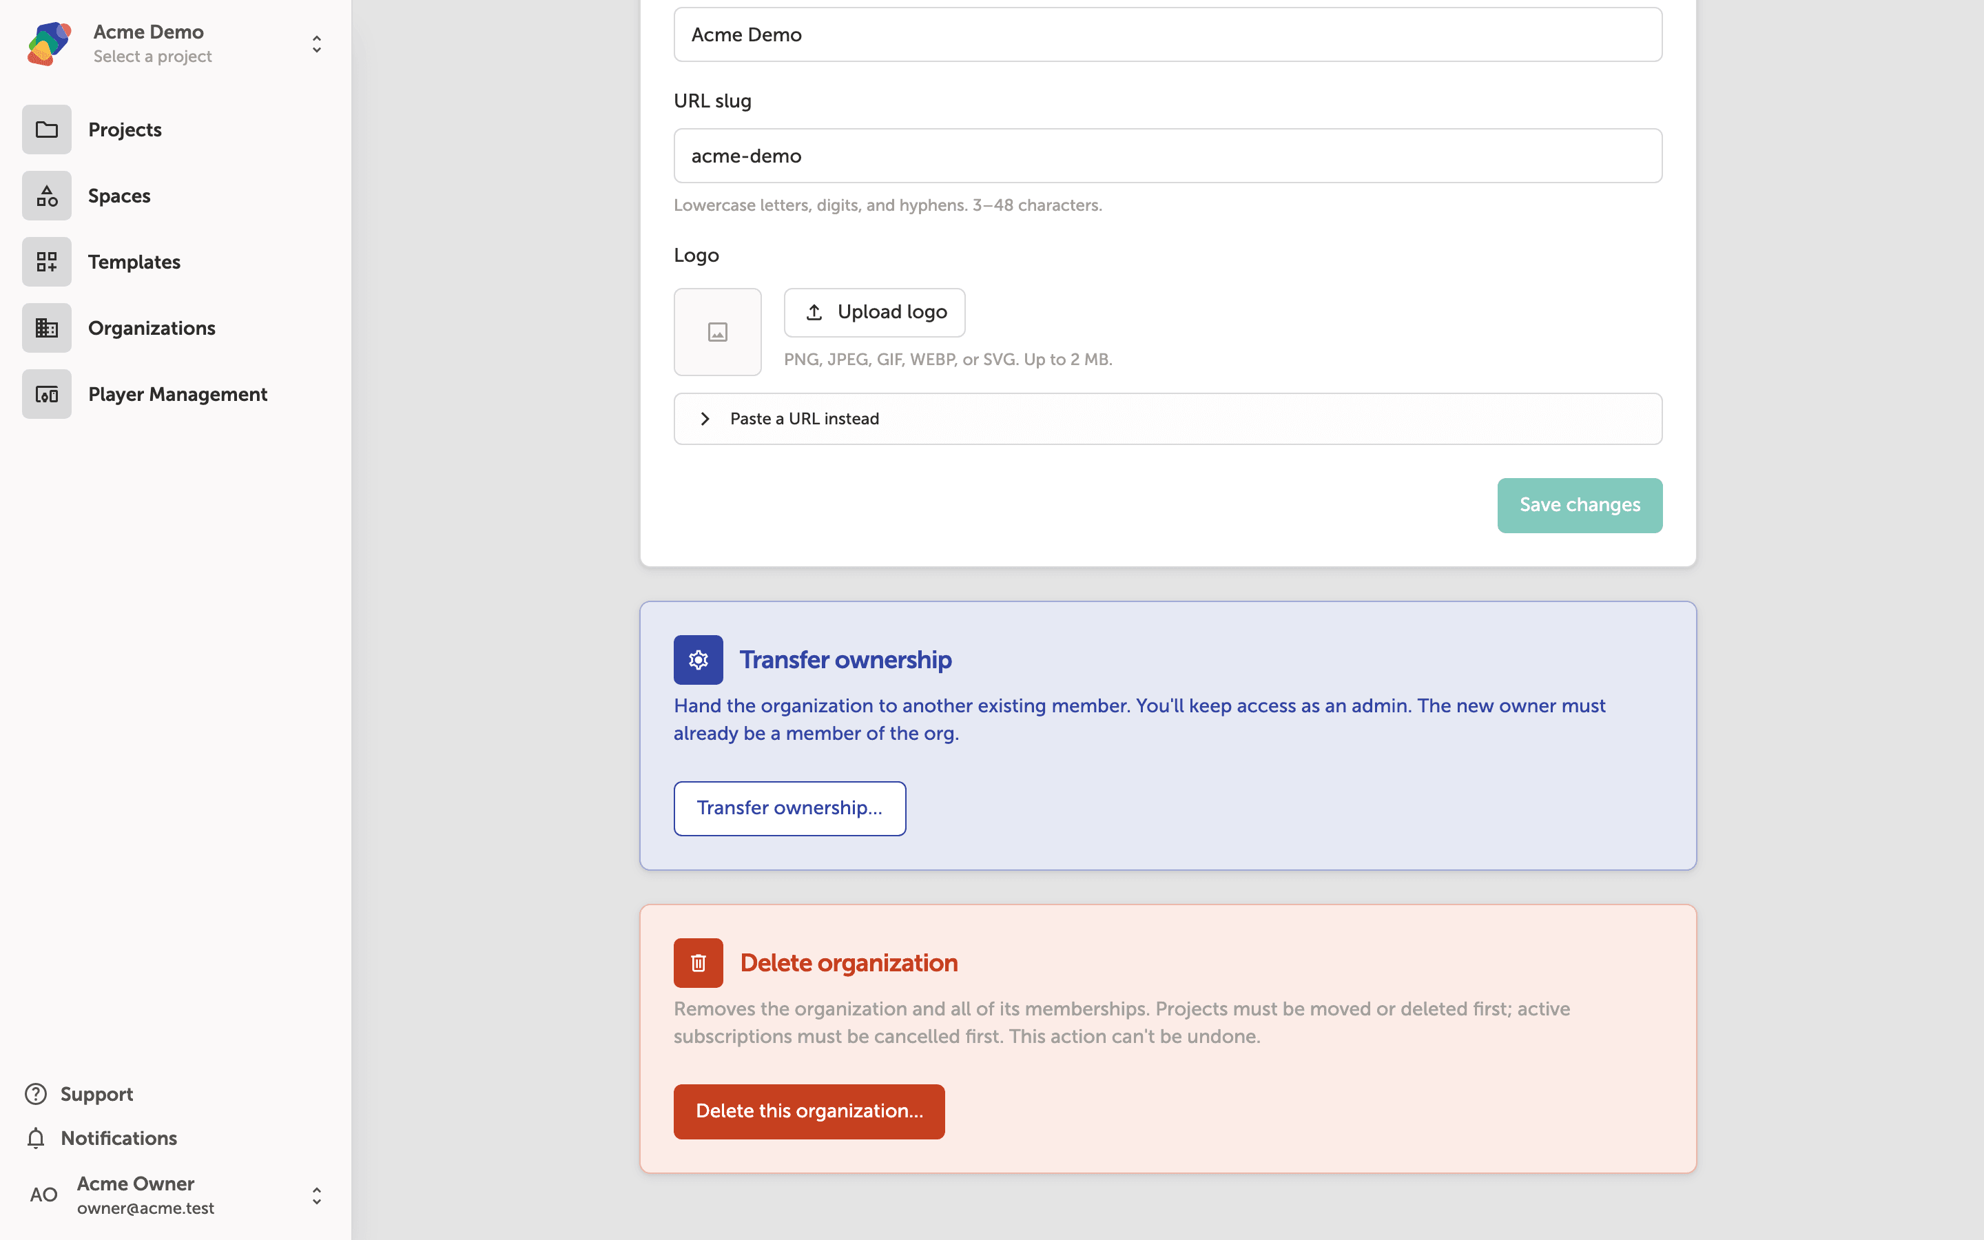Click the PNG, JPEG, GIF, WEBP hint text

tap(948, 359)
